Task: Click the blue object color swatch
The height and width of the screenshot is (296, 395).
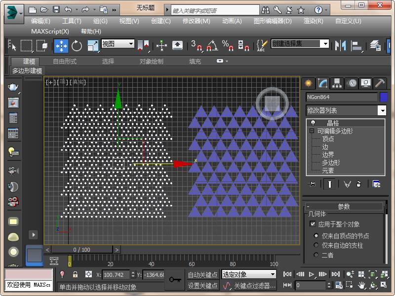Action: click(x=384, y=97)
